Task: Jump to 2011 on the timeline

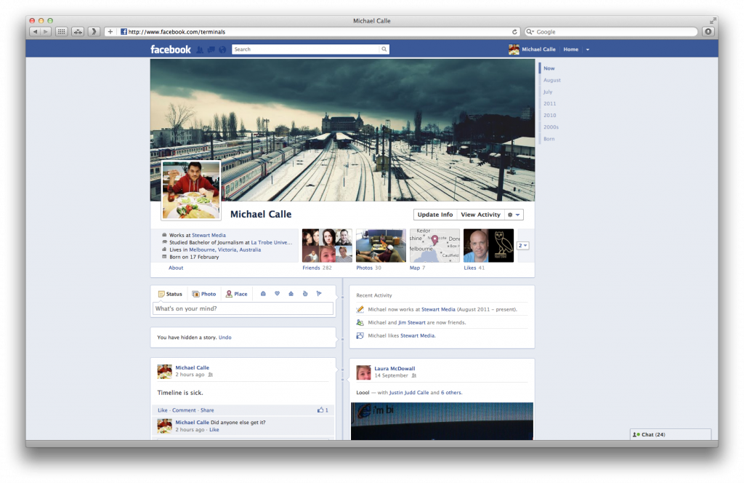Action: [549, 103]
